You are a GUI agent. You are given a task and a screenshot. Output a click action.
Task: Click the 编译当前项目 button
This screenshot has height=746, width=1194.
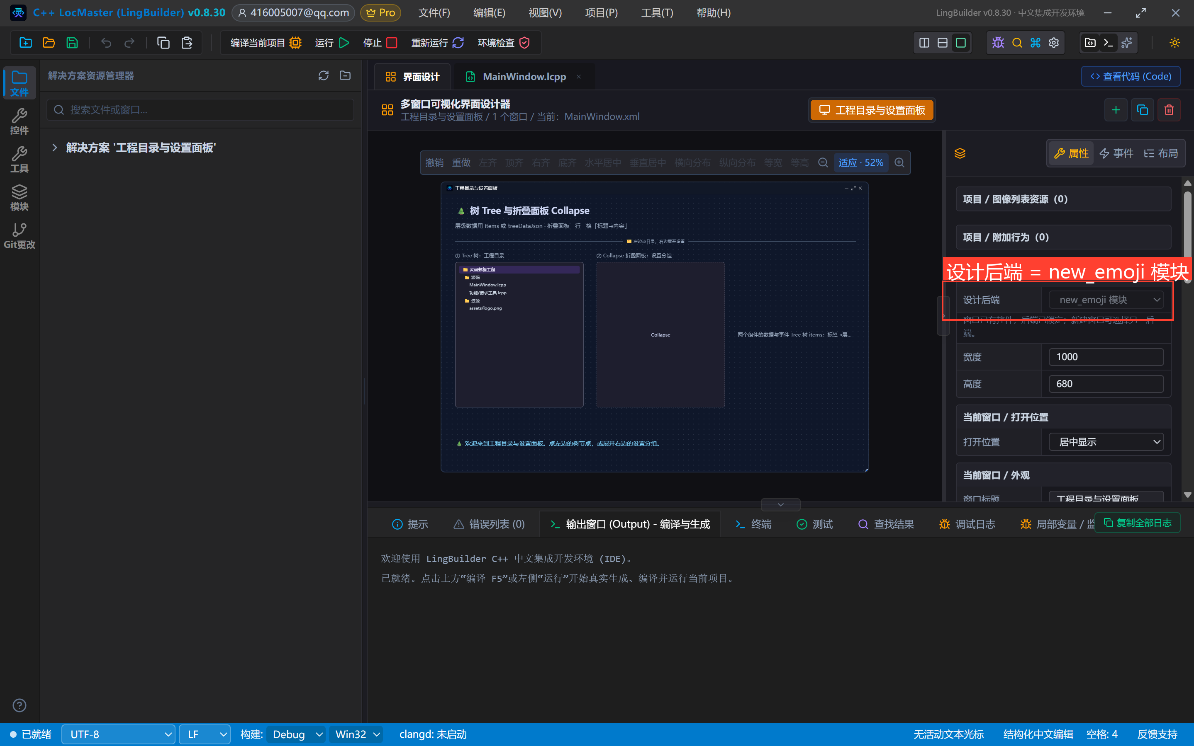pos(266,43)
